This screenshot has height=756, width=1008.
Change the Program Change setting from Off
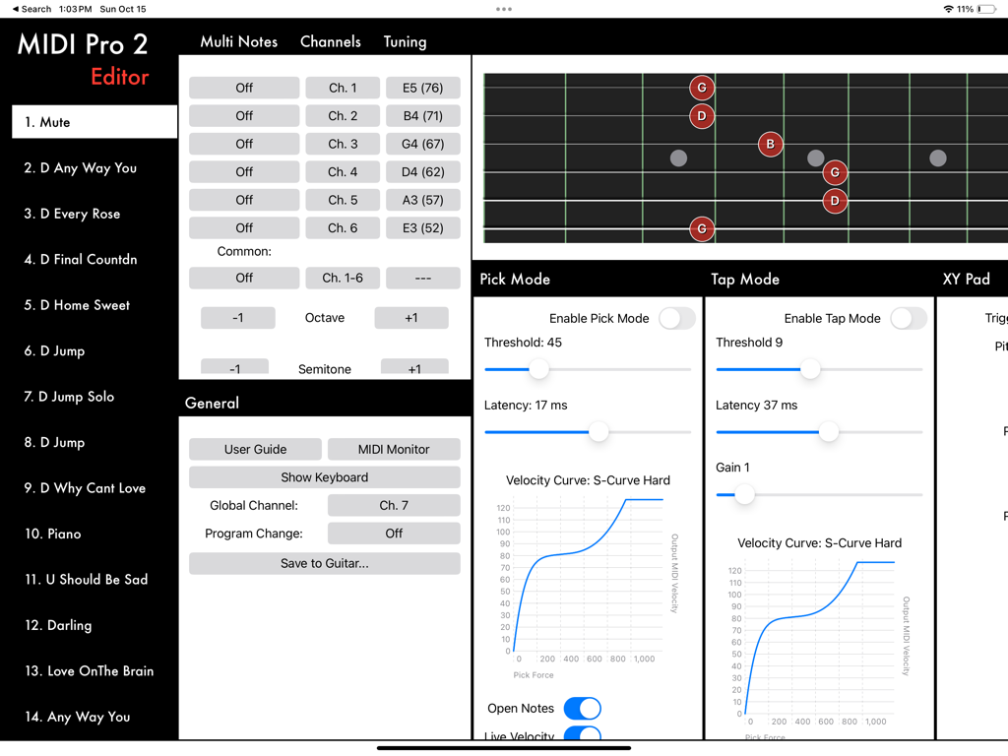point(394,533)
